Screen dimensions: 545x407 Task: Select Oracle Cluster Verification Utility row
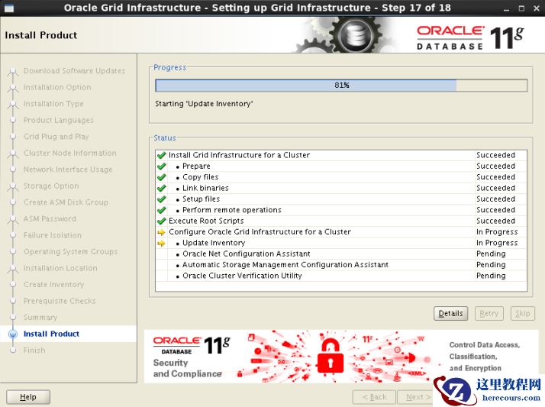click(341, 276)
